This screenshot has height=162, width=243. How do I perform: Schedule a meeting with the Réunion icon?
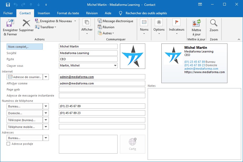(x=100, y=27)
